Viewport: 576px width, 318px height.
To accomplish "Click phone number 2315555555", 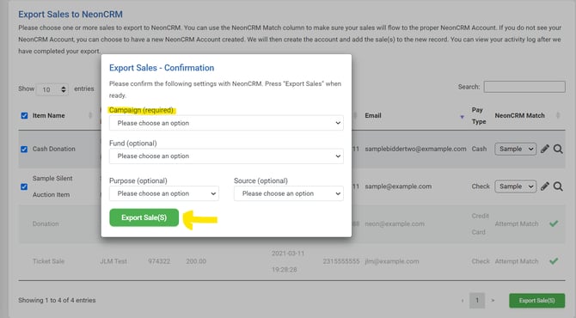I will 341,261.
